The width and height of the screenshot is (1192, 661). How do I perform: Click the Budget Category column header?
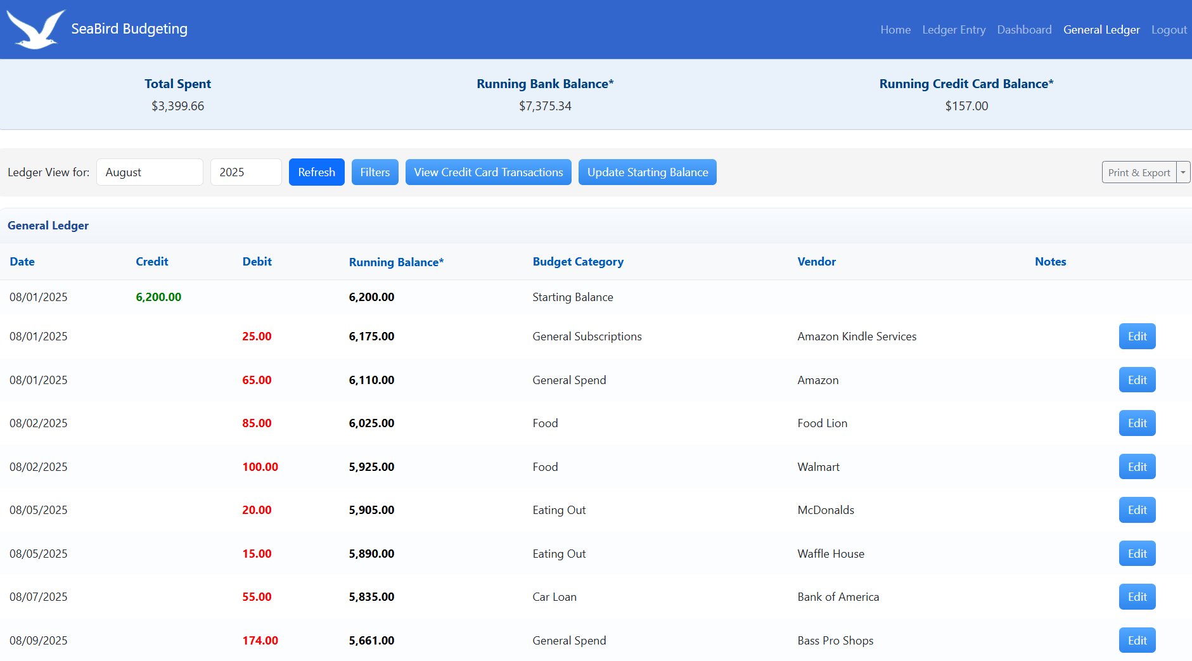click(578, 262)
